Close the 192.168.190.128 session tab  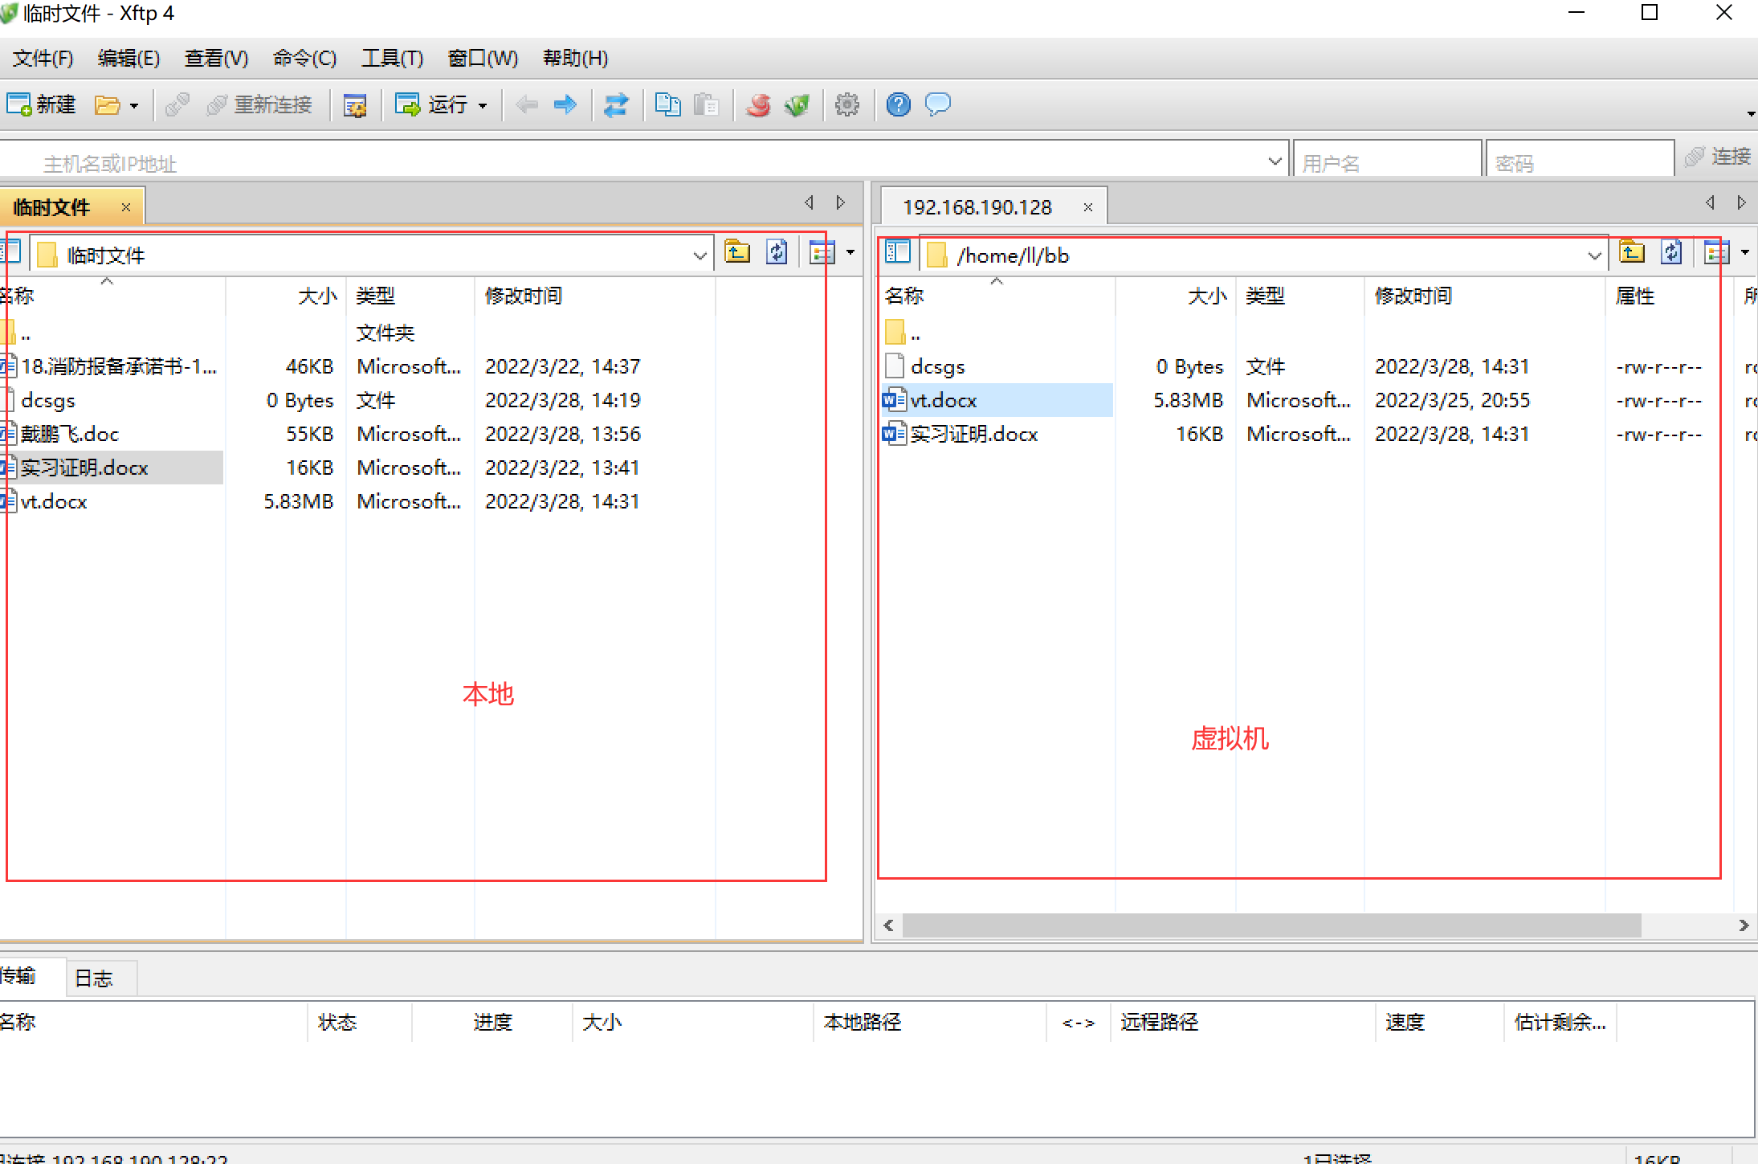[1087, 207]
